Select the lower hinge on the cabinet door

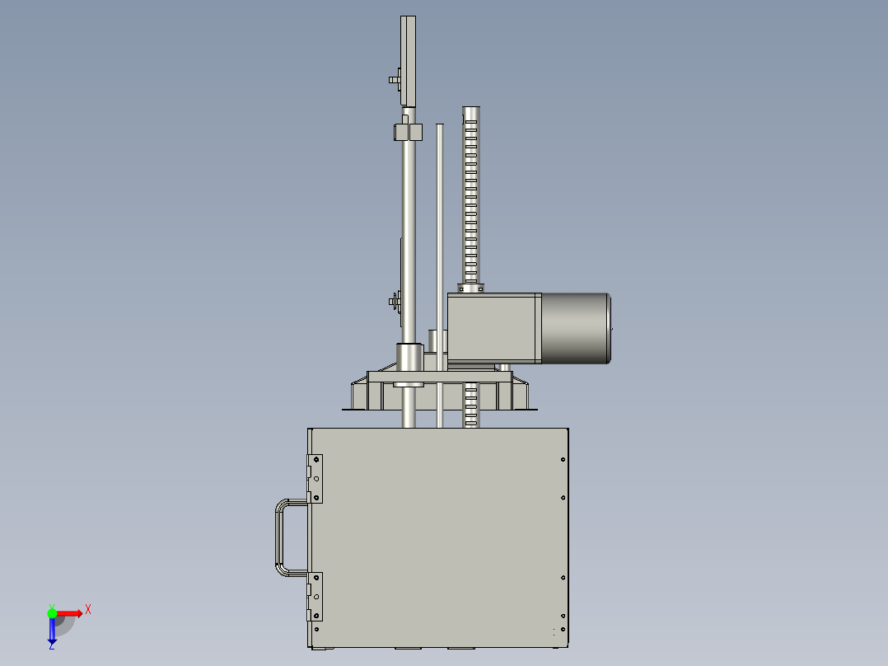pyautogui.click(x=315, y=597)
